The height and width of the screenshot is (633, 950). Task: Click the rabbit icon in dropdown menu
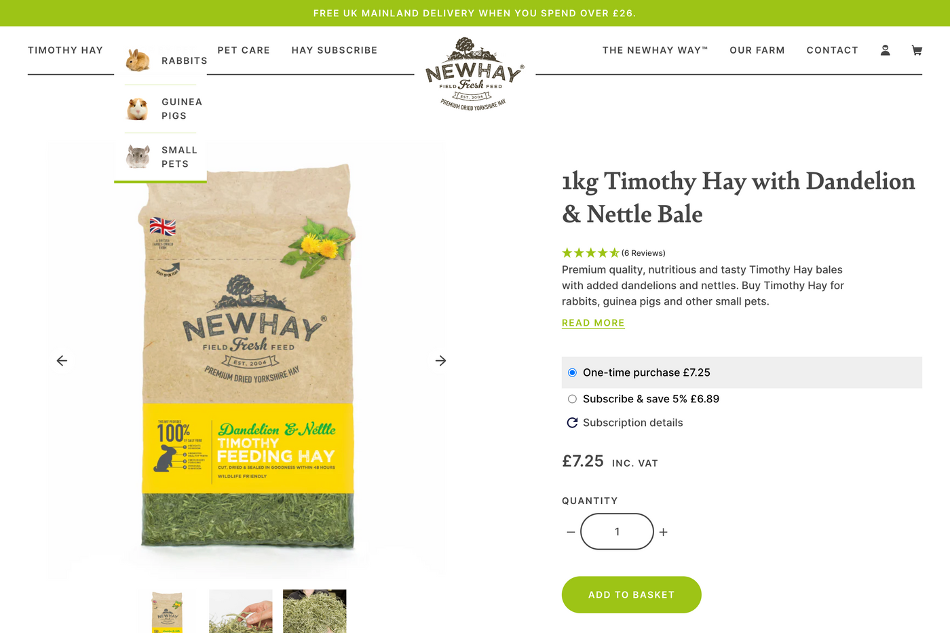[x=138, y=60]
